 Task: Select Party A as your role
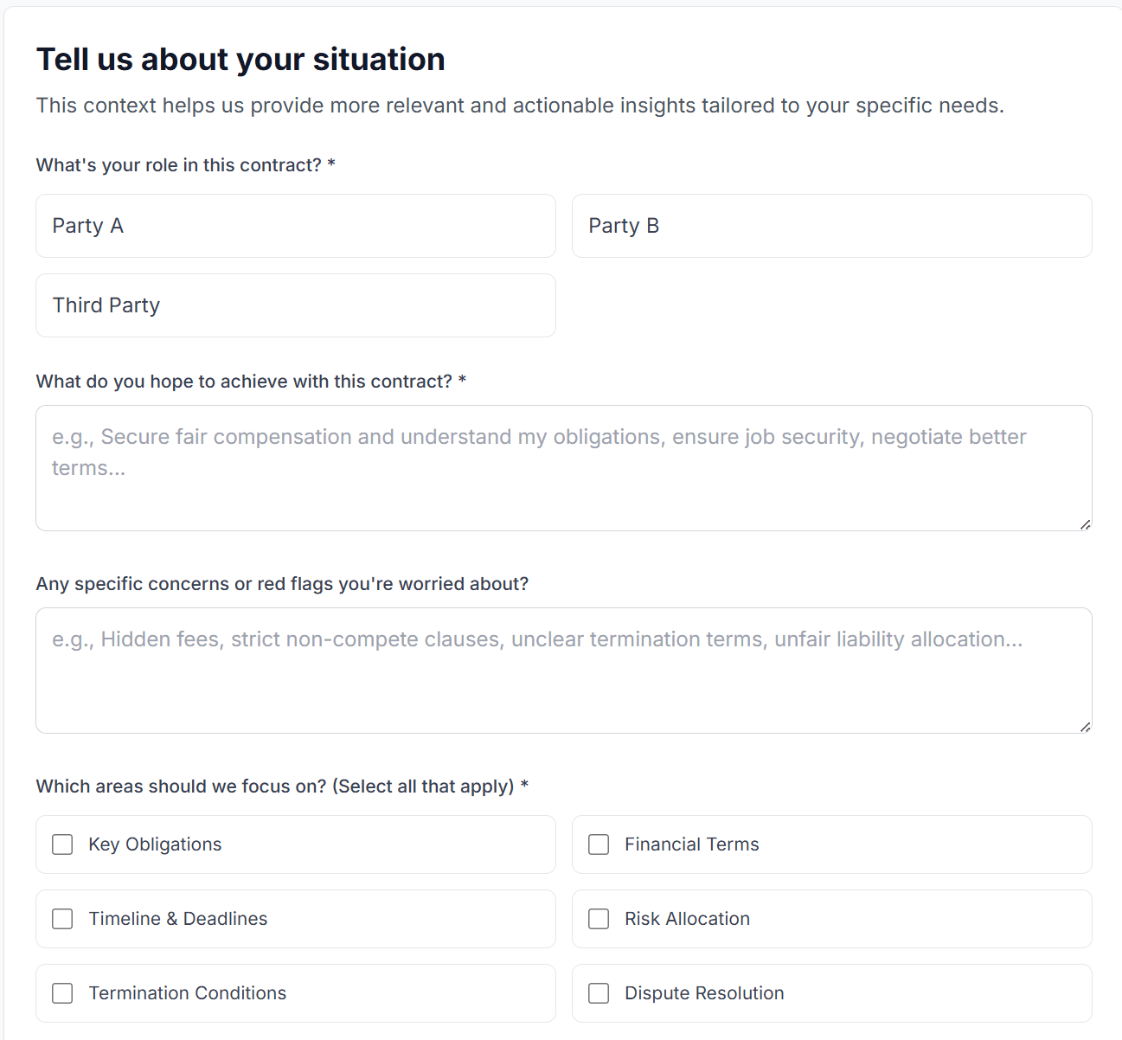295,226
